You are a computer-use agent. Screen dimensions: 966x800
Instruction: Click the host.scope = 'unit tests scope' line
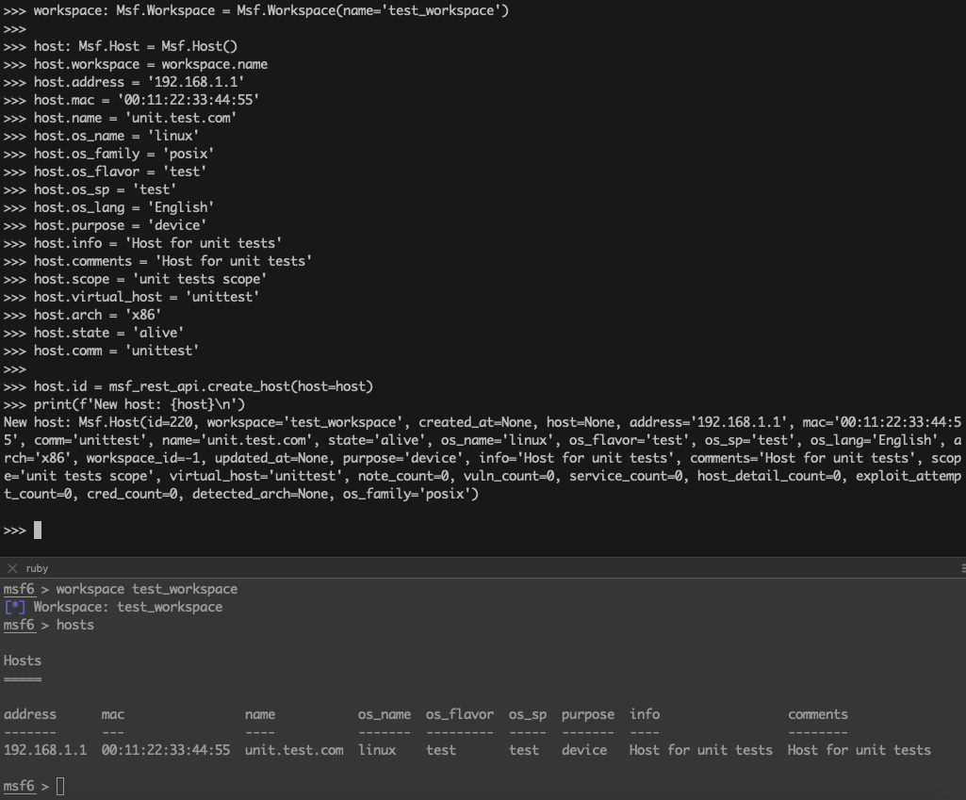(x=136, y=278)
